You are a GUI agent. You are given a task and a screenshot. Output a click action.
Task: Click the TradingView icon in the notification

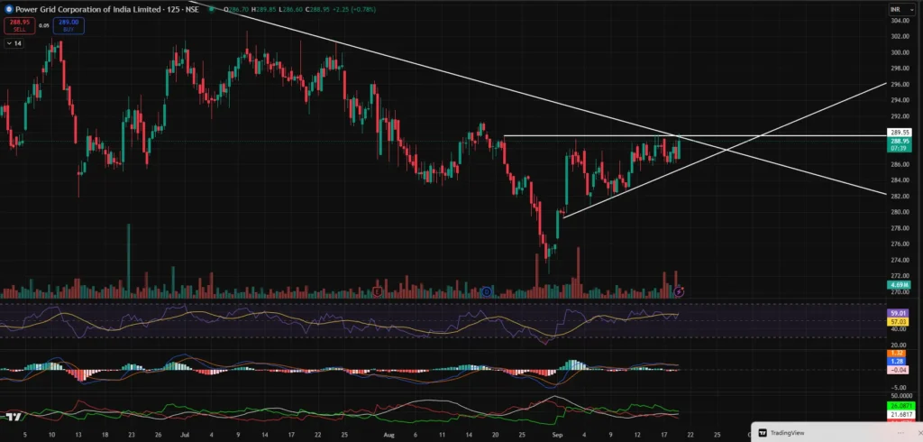(762, 434)
